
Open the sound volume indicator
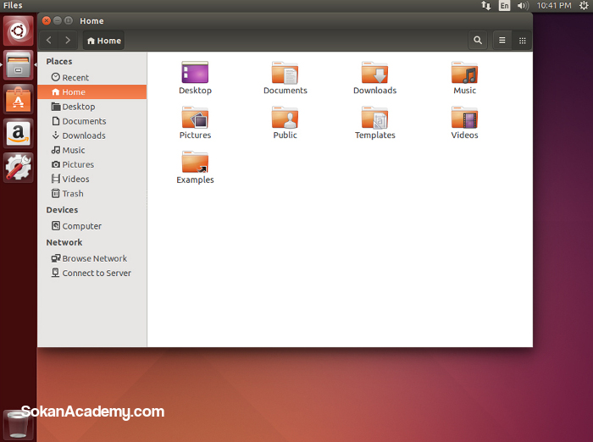(x=523, y=5)
